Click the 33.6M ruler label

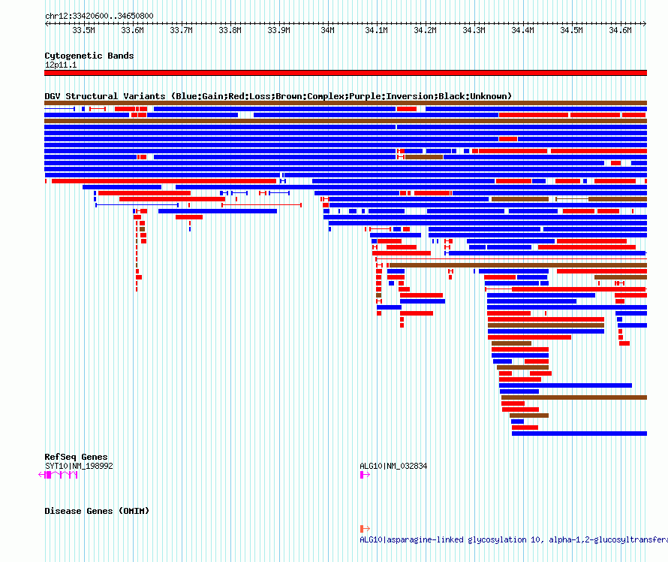[133, 30]
